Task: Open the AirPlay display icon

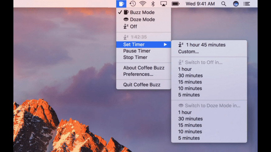Action: (163, 4)
